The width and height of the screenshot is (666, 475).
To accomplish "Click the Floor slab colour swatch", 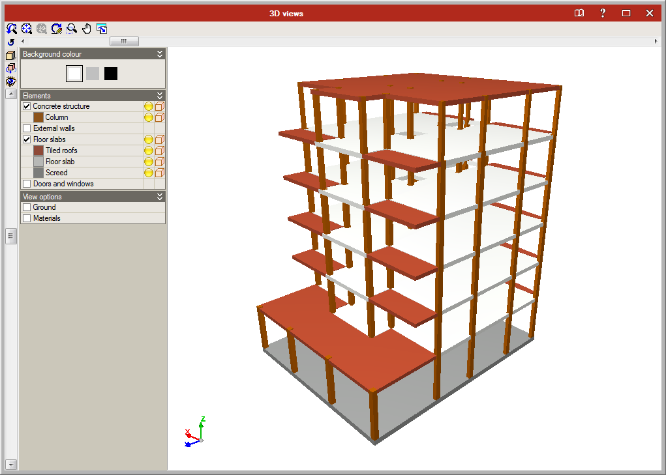I will point(38,162).
